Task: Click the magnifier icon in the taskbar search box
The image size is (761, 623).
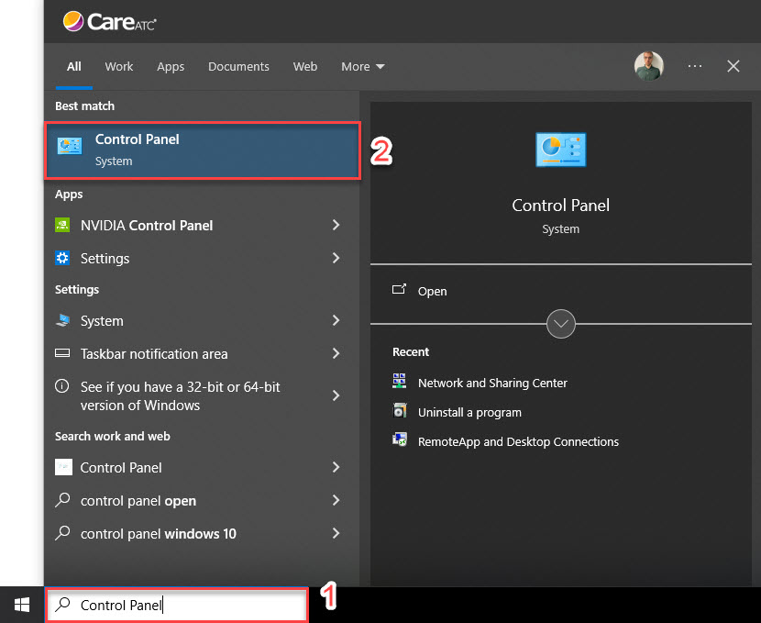Action: pyautogui.click(x=62, y=605)
